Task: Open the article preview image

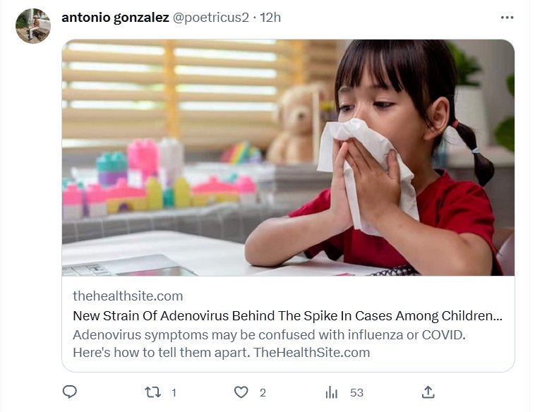Action: pos(288,157)
